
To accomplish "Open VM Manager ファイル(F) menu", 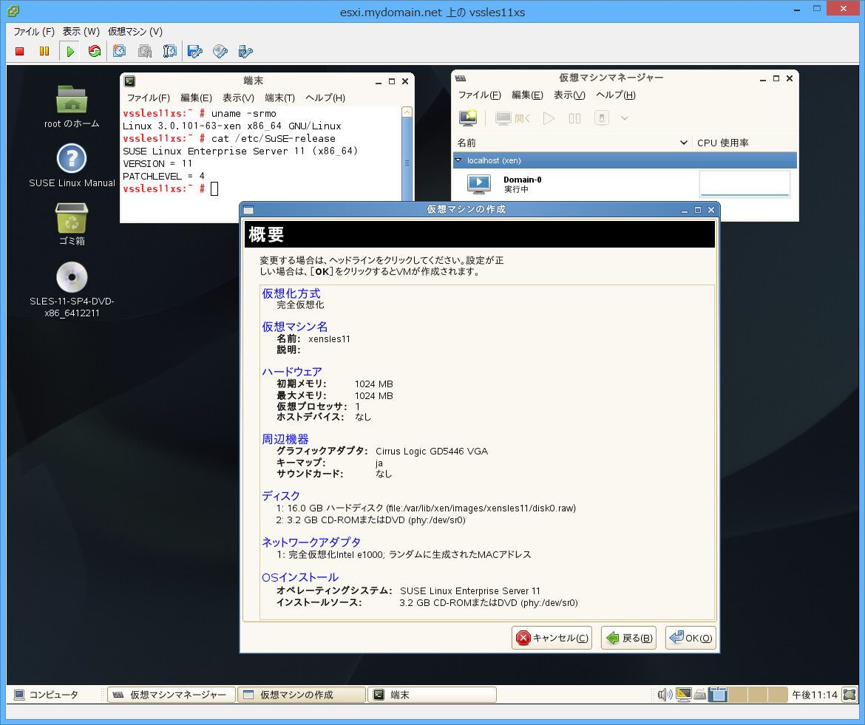I will (x=479, y=95).
